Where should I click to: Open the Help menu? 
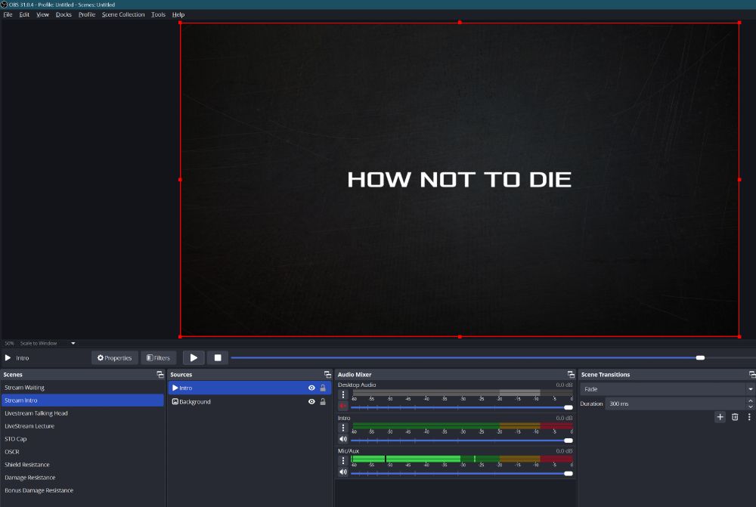(178, 14)
